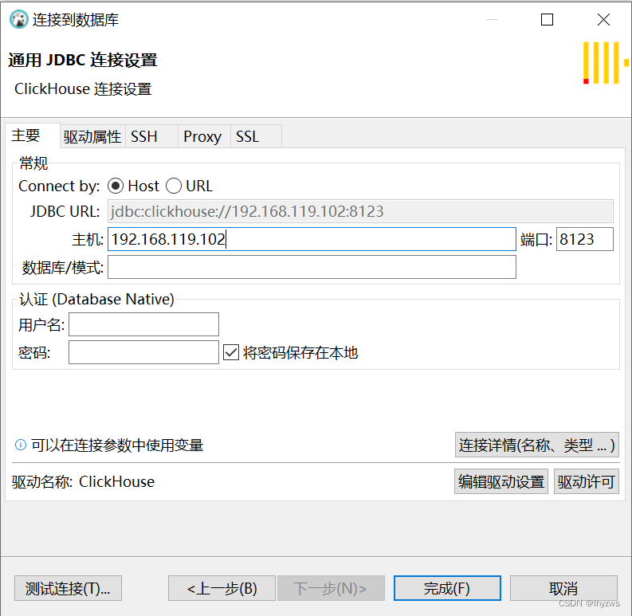Image resolution: width=632 pixels, height=616 pixels.
Task: Open the Proxy tab
Action: (x=204, y=136)
